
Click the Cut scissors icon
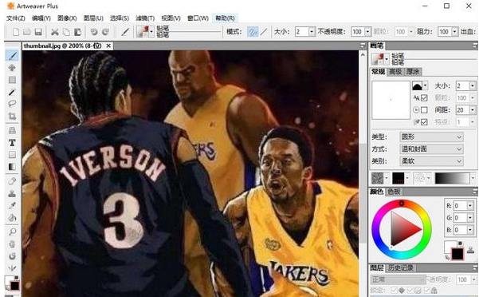tap(55, 32)
